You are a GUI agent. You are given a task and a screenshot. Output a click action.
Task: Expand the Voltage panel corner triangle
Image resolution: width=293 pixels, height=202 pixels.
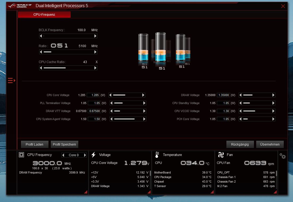tap(149, 192)
